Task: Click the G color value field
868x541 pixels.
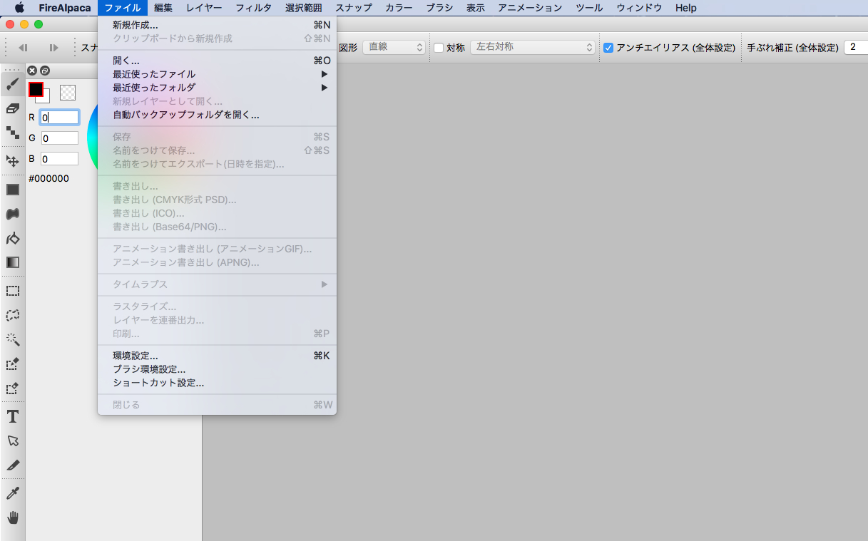Action: (x=59, y=138)
